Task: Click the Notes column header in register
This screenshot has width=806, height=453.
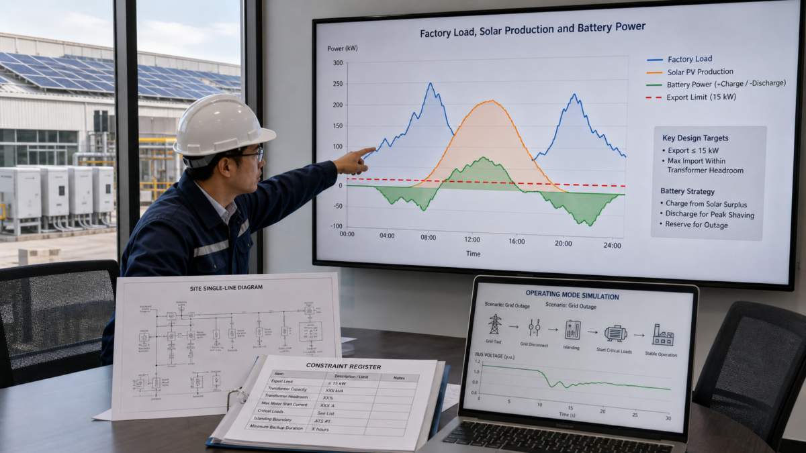Action: [400, 379]
